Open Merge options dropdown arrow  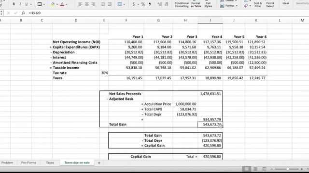[124, 4]
